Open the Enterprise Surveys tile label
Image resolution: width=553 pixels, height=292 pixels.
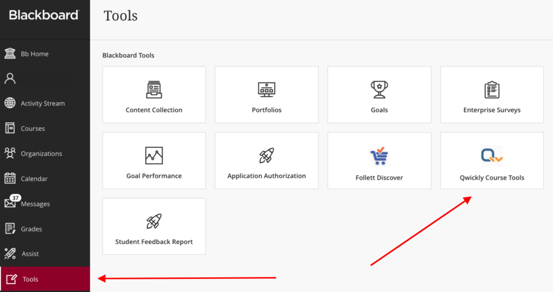coord(492,110)
